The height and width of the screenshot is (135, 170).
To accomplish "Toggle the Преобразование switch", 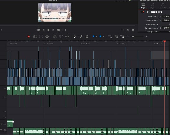I will 142,12.
